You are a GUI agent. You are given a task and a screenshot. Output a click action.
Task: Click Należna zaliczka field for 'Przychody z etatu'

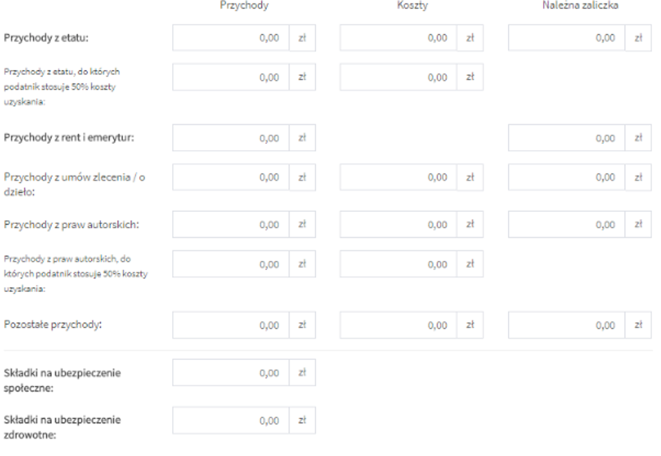click(566, 38)
